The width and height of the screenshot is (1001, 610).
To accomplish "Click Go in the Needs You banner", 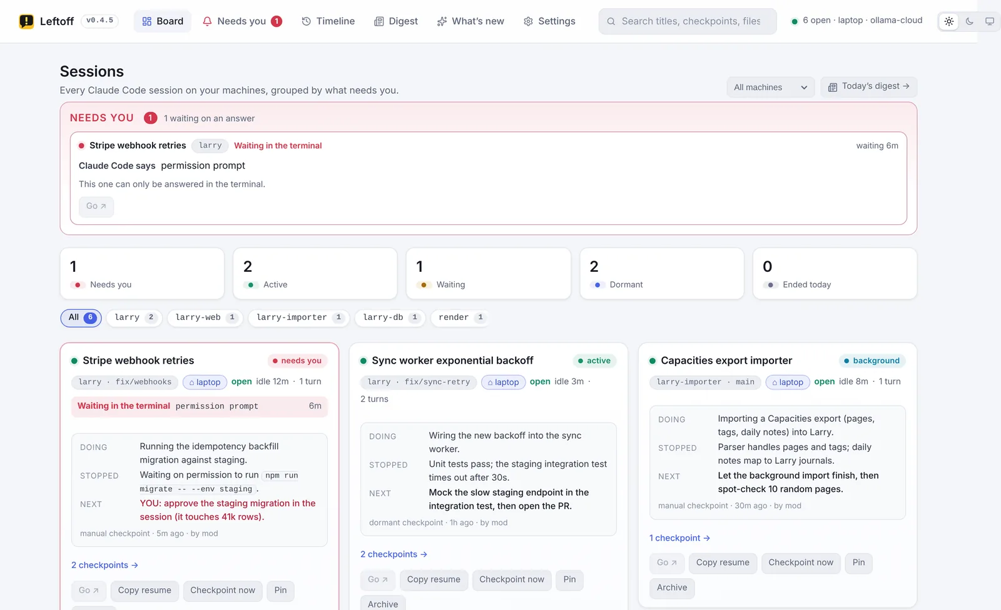I will pyautogui.click(x=96, y=206).
